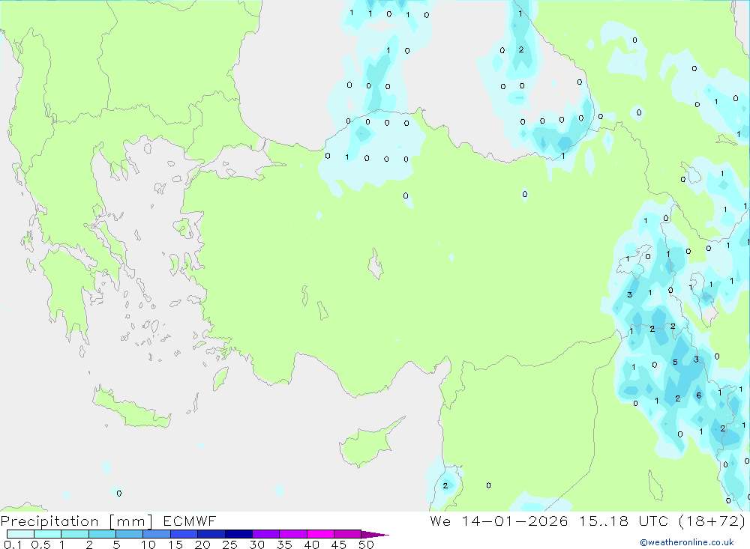Pick the violet legend swatch between 30 and 35
Viewport: 750px width, 549px height.
[x=266, y=534]
